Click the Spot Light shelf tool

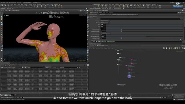102,6
